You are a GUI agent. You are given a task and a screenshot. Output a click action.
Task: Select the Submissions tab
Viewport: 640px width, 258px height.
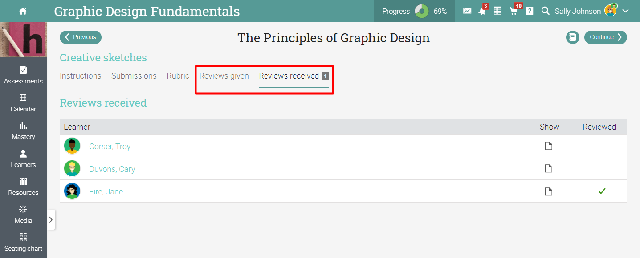click(x=134, y=76)
